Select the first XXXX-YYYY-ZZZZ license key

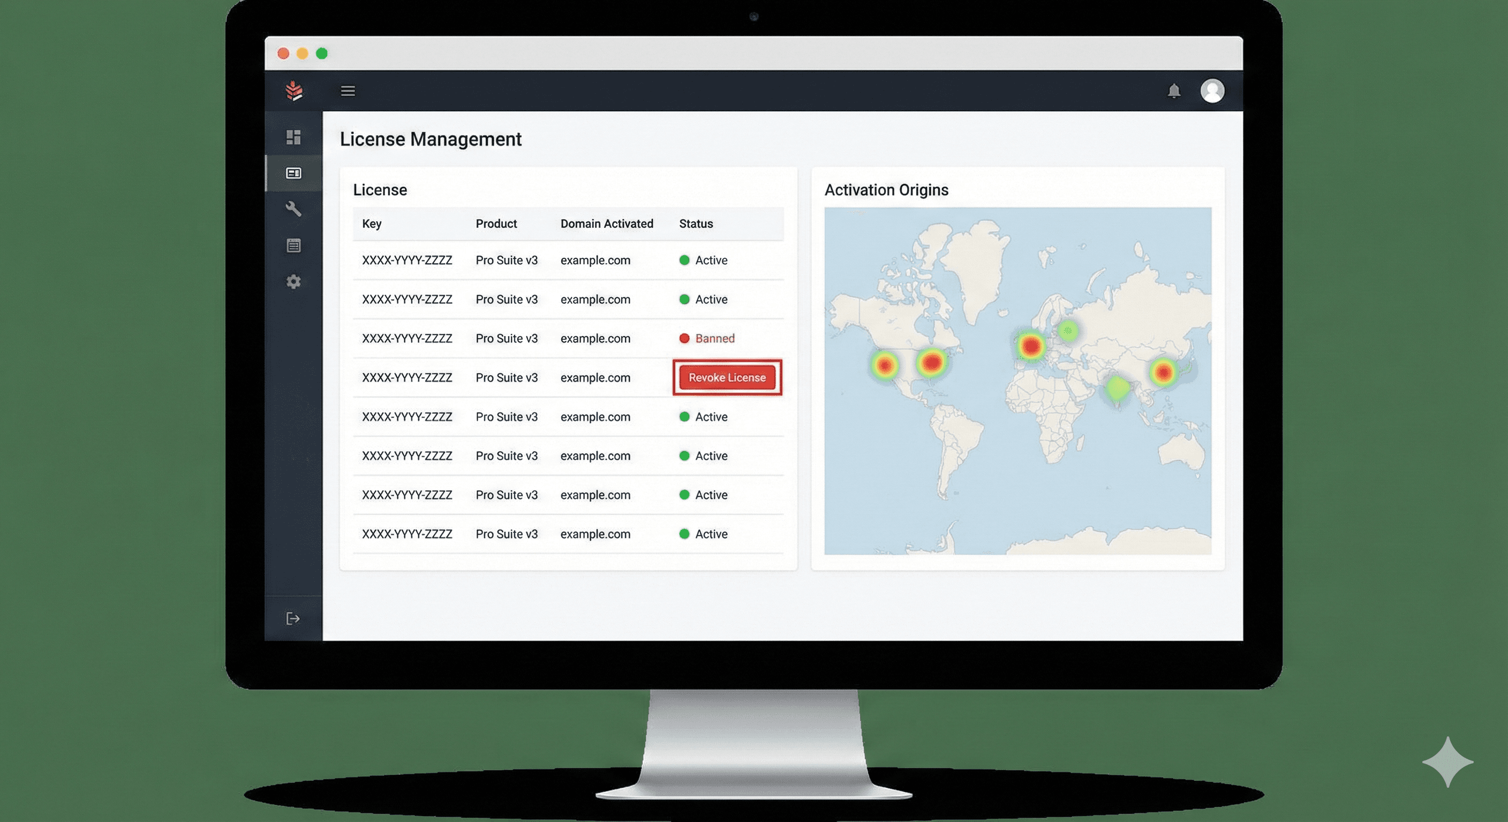click(408, 260)
